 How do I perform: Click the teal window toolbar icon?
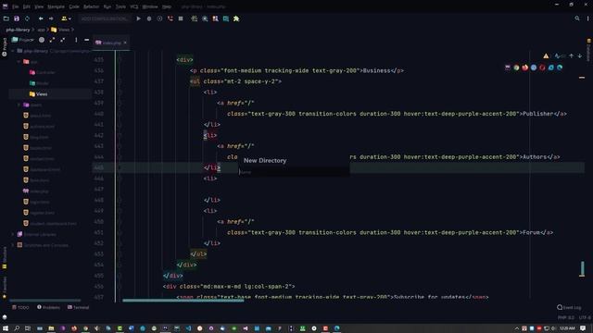click(x=226, y=18)
